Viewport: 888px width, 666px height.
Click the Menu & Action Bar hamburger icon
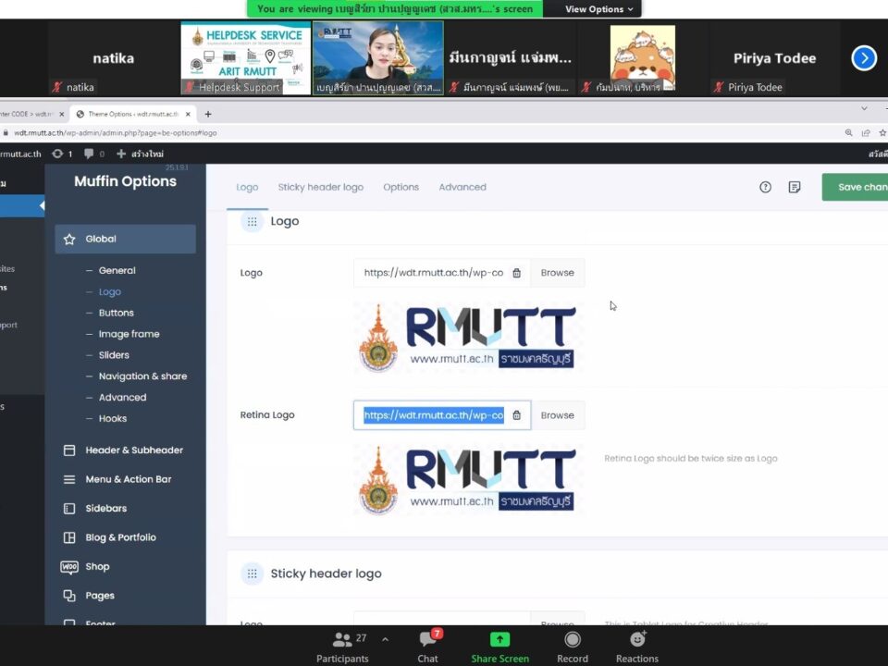click(69, 480)
